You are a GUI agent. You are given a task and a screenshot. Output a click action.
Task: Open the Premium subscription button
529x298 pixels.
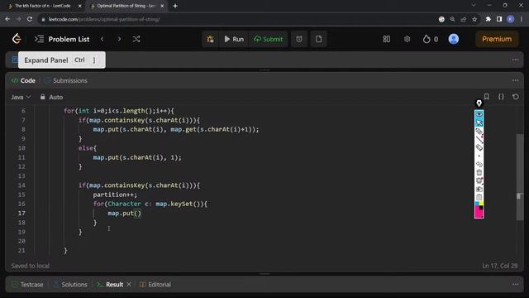[497, 39]
